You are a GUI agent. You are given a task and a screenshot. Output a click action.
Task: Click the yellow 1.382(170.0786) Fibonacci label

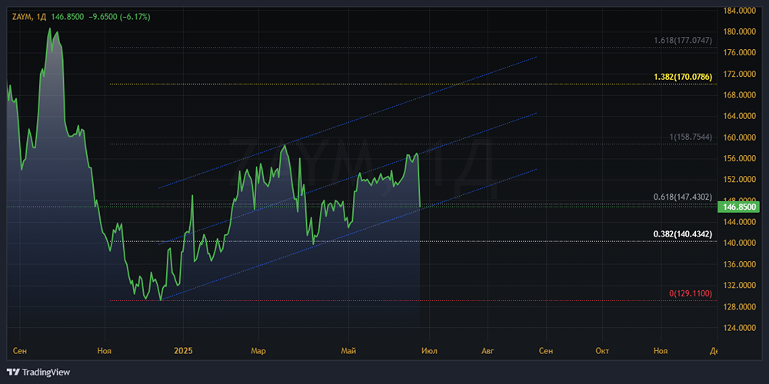pyautogui.click(x=683, y=77)
